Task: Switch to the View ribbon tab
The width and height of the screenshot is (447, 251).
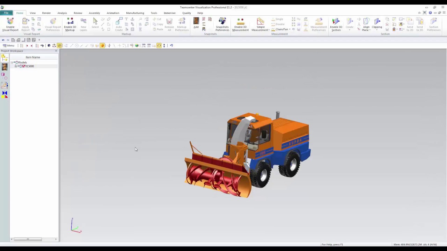Action: click(32, 13)
